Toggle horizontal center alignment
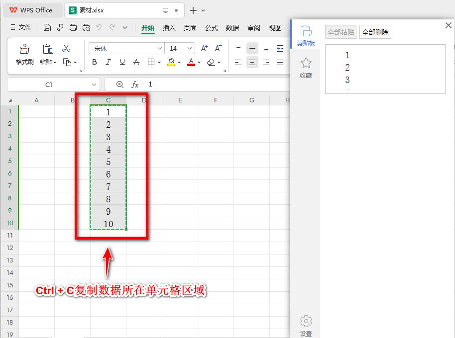Image resolution: width=455 pixels, height=338 pixels. click(x=252, y=62)
